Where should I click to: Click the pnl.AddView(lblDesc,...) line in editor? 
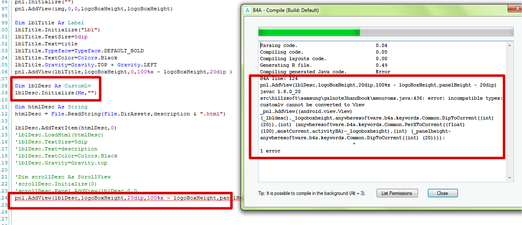pos(128,198)
